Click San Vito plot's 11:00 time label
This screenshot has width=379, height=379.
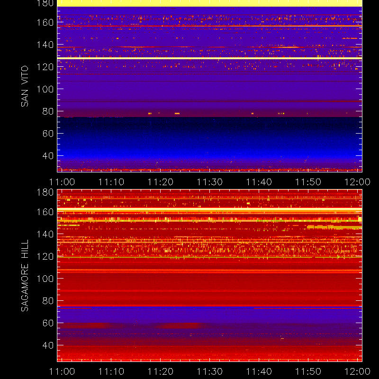(62, 182)
